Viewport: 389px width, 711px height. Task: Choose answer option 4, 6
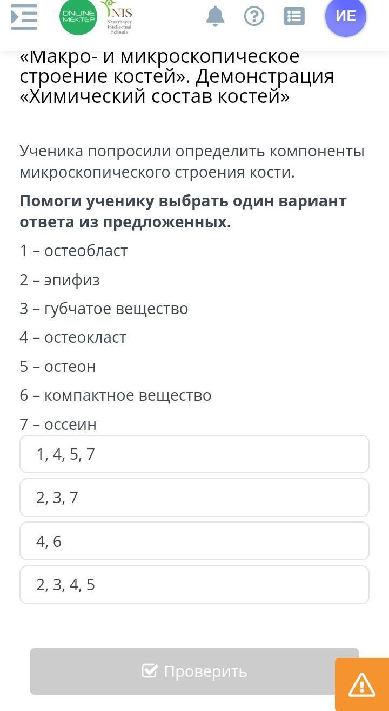tap(194, 541)
